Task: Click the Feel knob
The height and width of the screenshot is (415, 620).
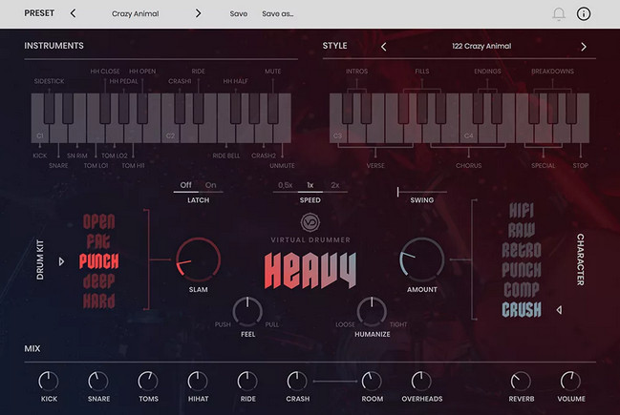Action: pos(247,311)
